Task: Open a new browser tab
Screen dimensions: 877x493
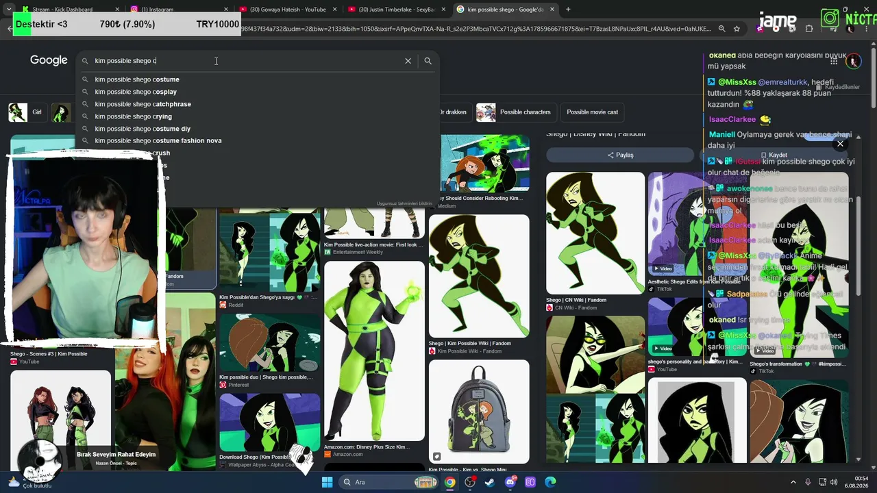Action: pos(568,9)
